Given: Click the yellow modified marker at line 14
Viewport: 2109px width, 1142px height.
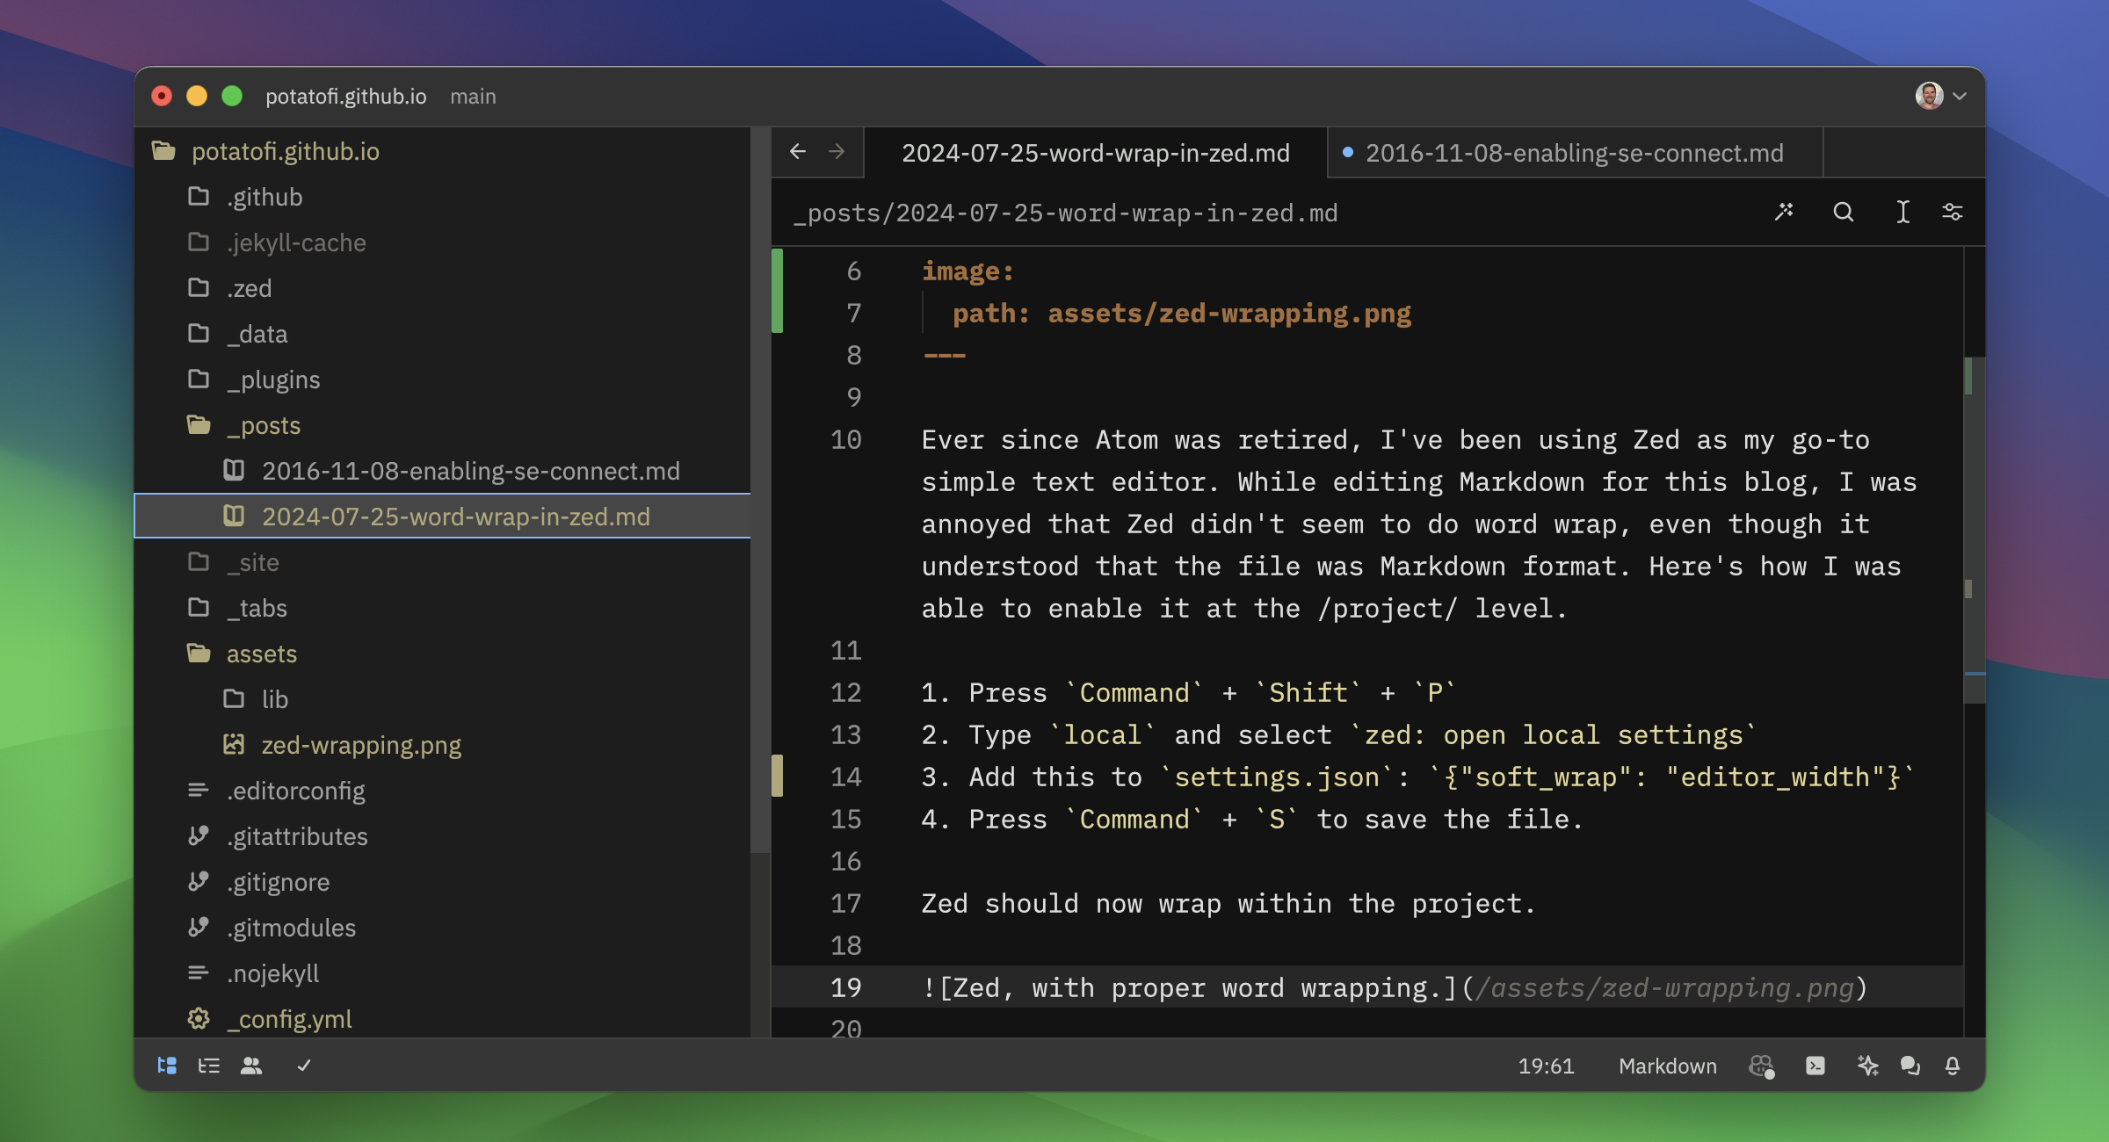Looking at the screenshot, I should coord(777,776).
